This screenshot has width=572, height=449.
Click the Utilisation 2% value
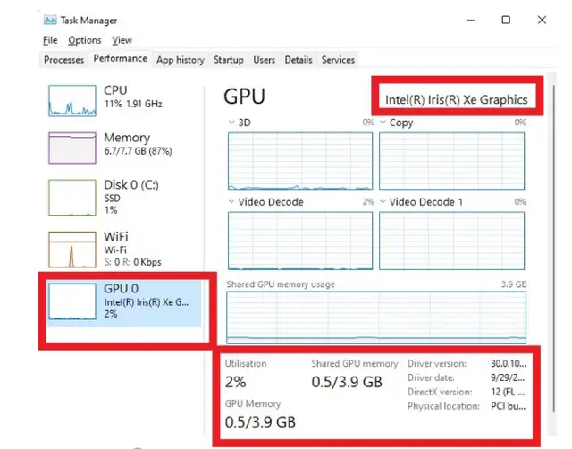236,382
